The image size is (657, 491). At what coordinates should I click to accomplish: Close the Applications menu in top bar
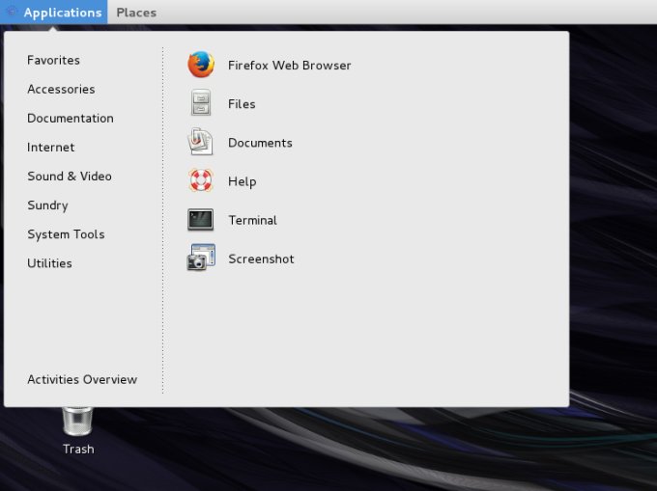[62, 13]
